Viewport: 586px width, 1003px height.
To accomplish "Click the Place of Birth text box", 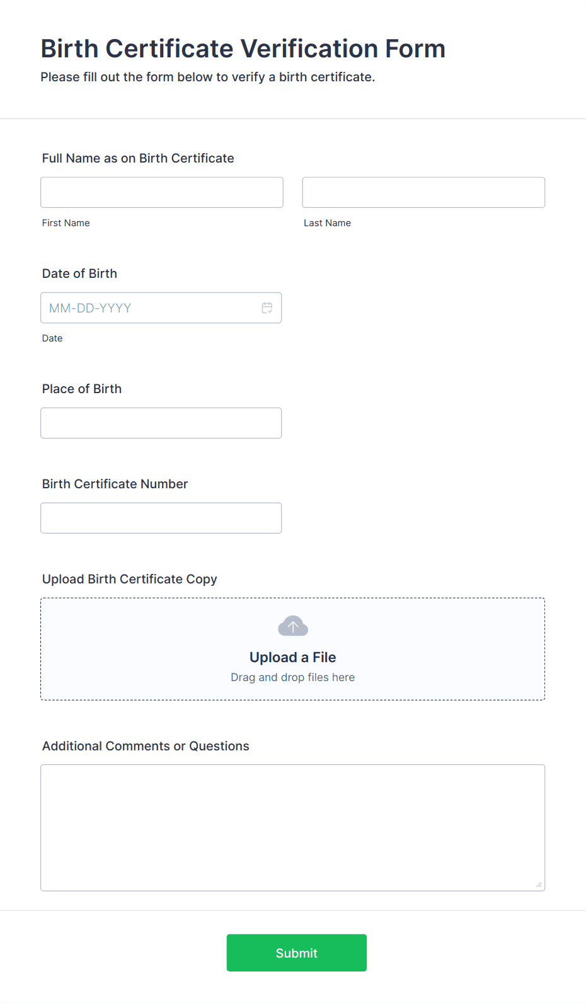I will click(x=161, y=423).
